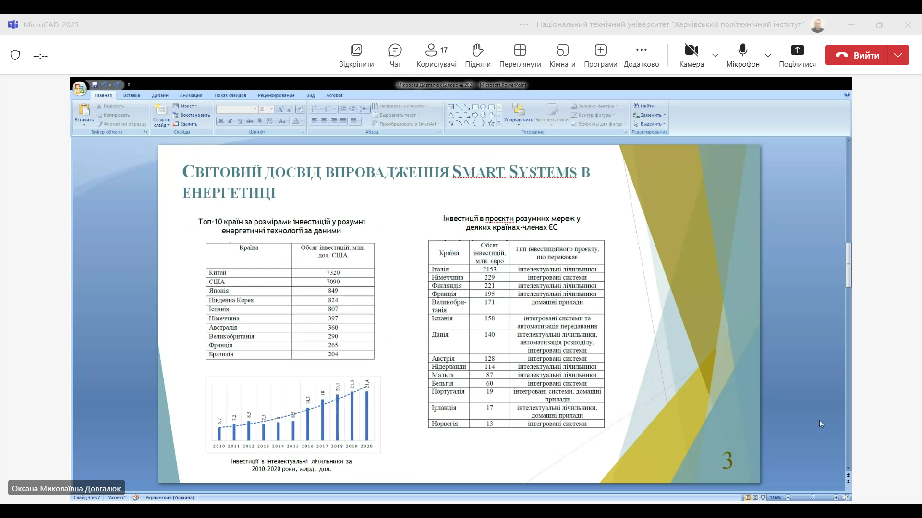Toggle the microphone mute
The width and height of the screenshot is (922, 518).
point(742,50)
